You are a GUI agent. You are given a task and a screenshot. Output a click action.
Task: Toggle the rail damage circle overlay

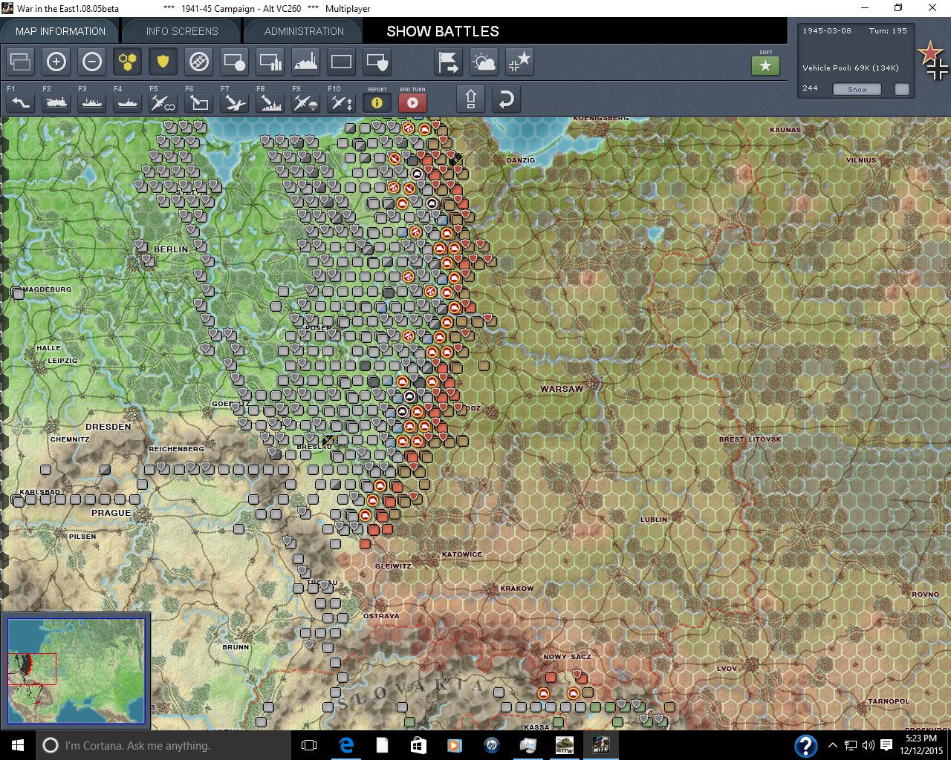(x=198, y=62)
